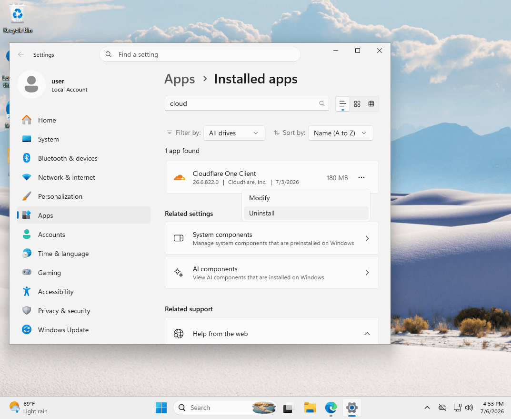Click the user profile avatar
Screen dimensions: 511x419
[31, 84]
